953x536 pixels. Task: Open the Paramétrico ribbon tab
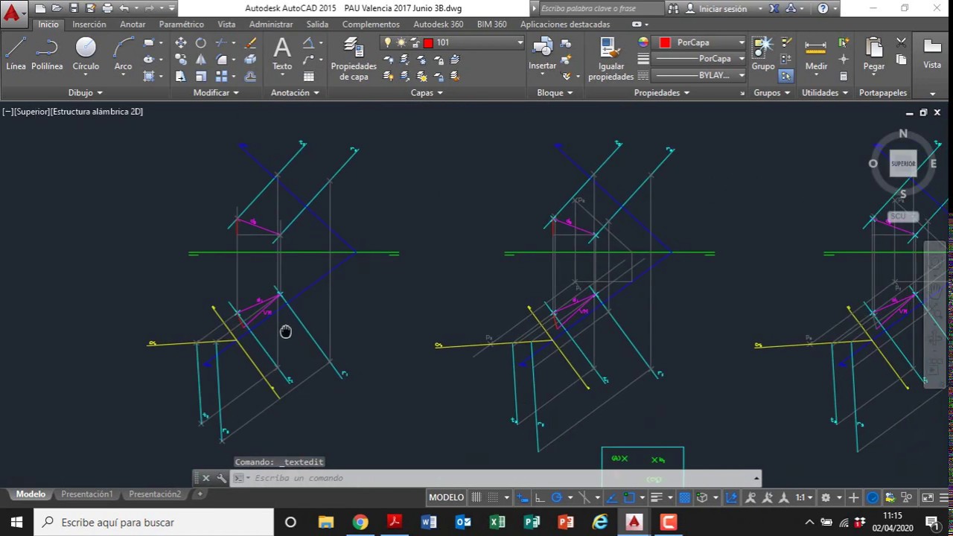click(x=181, y=25)
